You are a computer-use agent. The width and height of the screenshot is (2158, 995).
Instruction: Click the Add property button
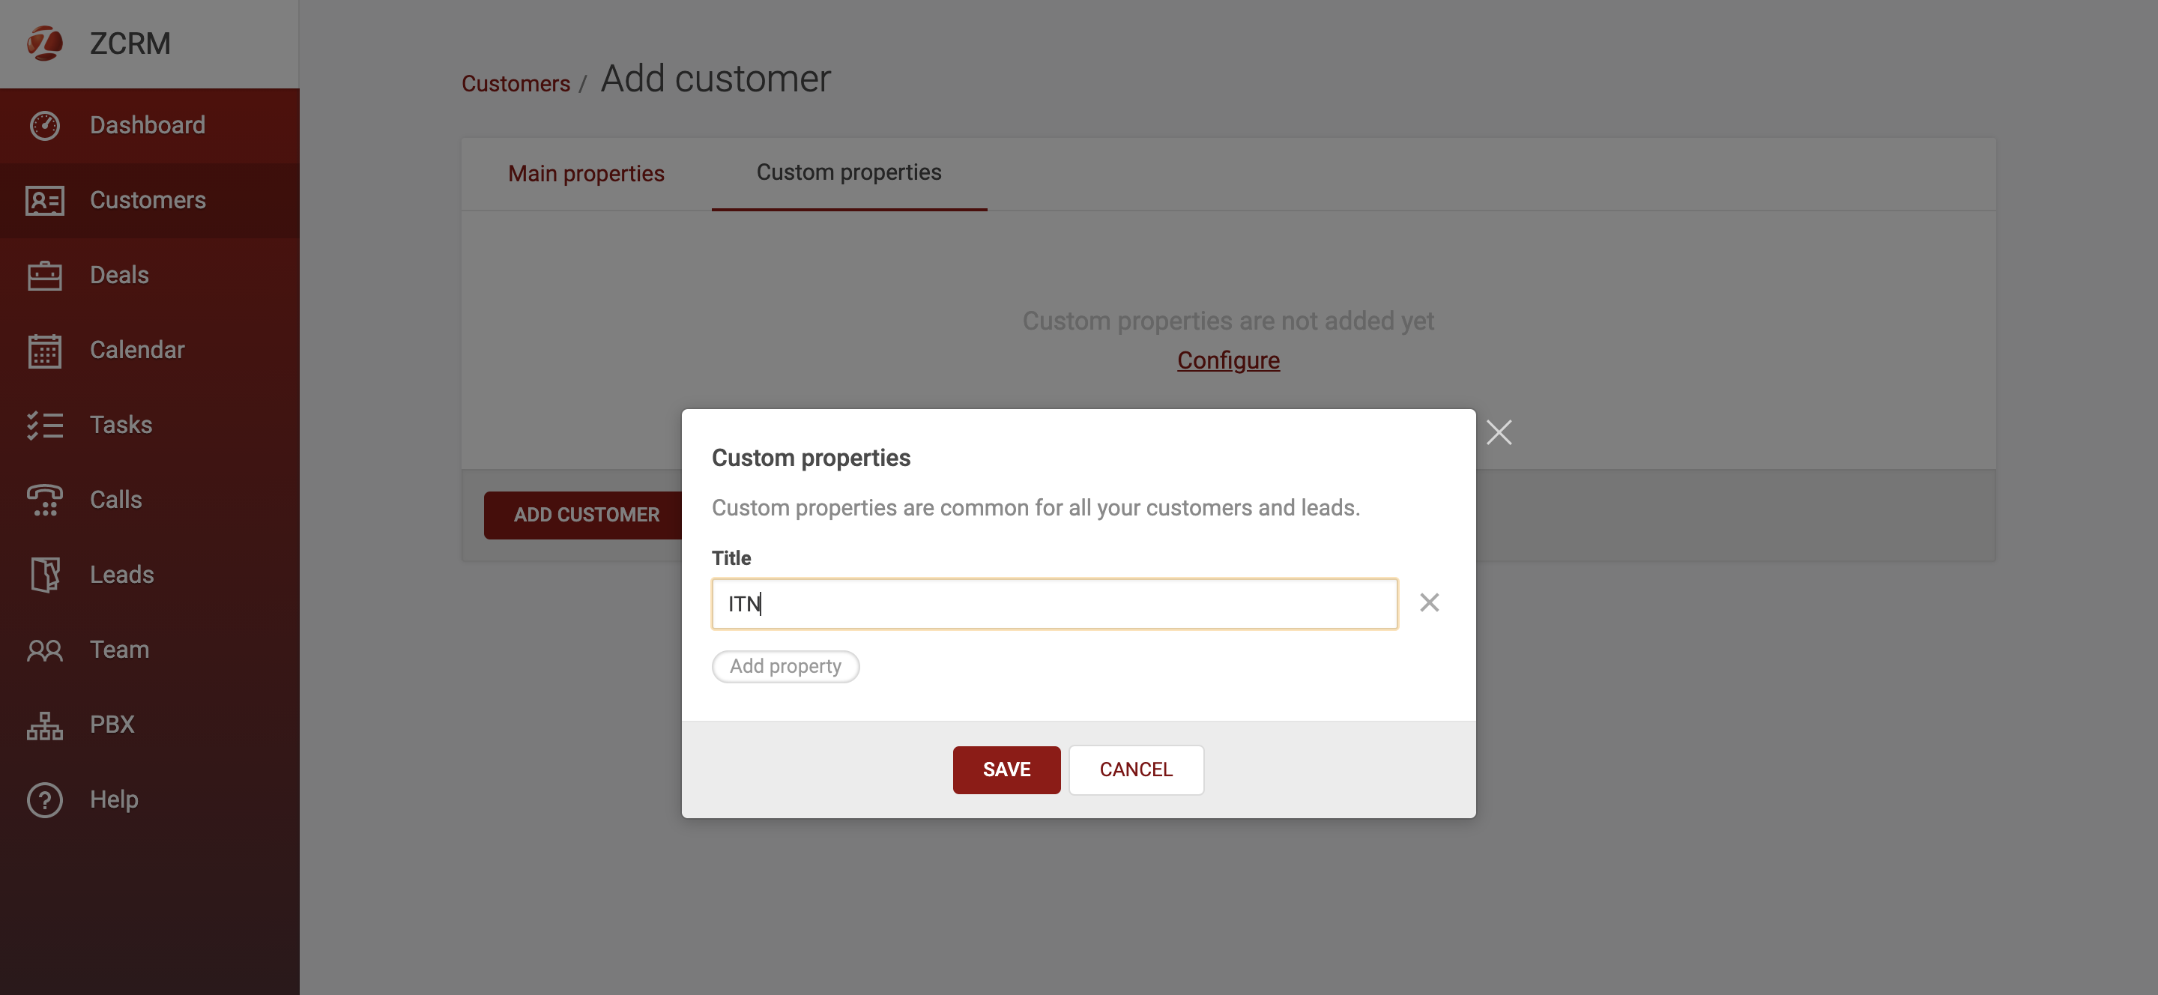[785, 666]
